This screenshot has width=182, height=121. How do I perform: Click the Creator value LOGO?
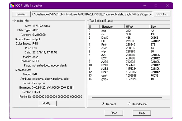[36, 92]
